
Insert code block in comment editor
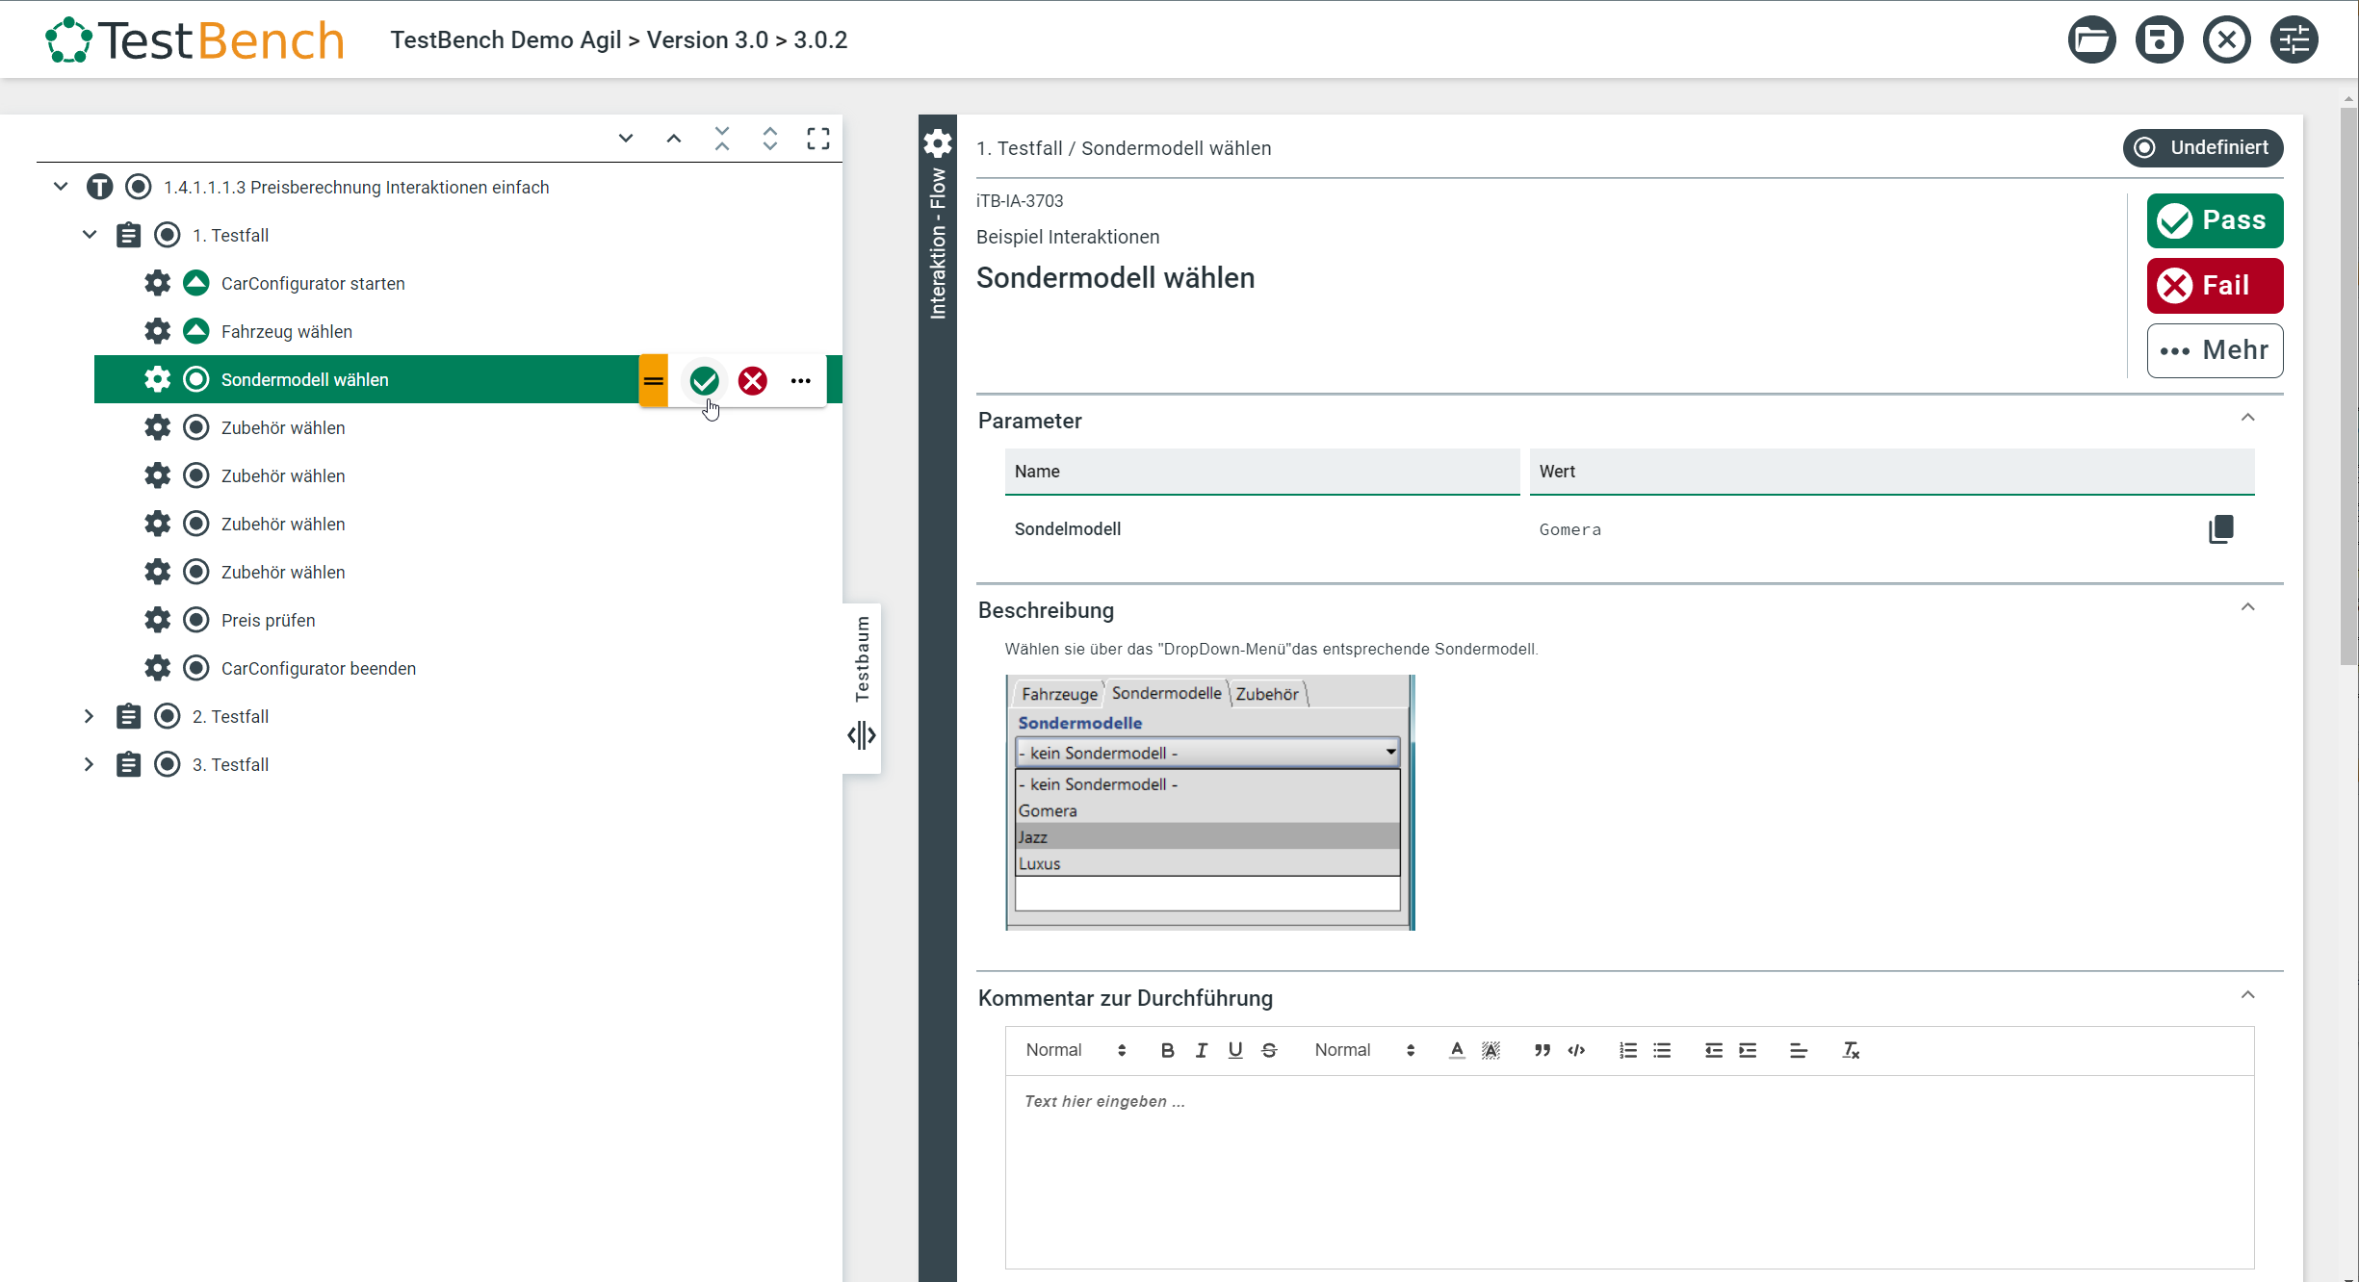tap(1576, 1050)
